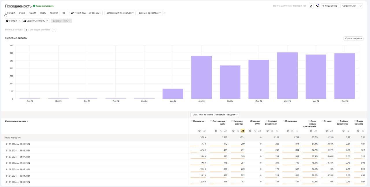The height and width of the screenshot is (187, 370).
Task: Open the export/share report icon
Action: pos(311,6)
